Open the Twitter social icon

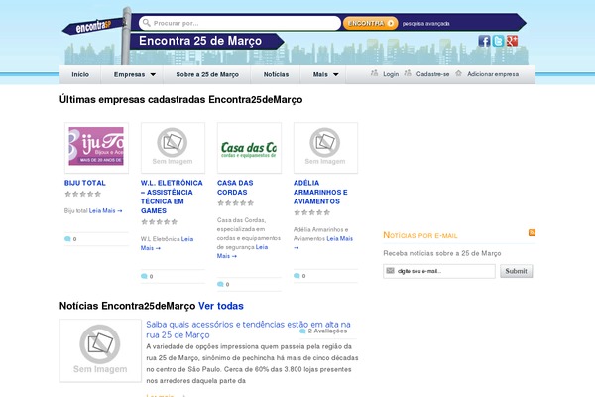pyautogui.click(x=498, y=41)
